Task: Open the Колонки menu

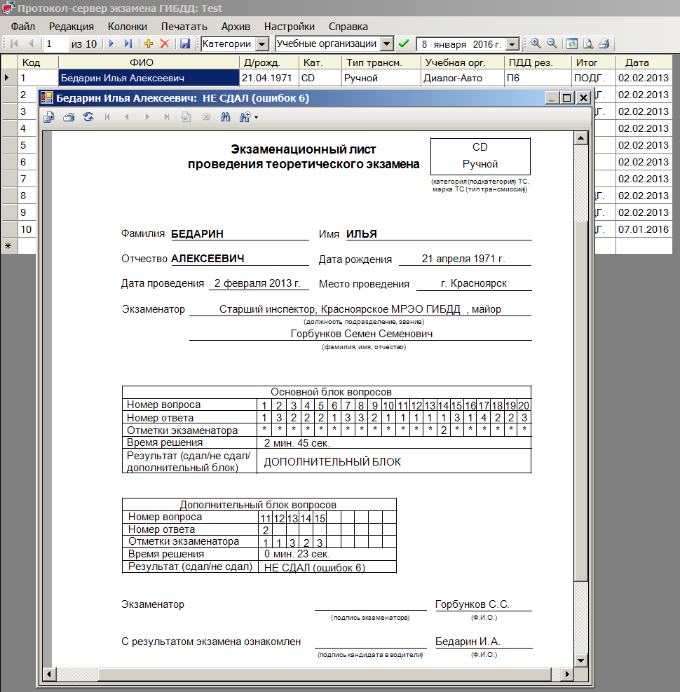Action: click(x=128, y=27)
